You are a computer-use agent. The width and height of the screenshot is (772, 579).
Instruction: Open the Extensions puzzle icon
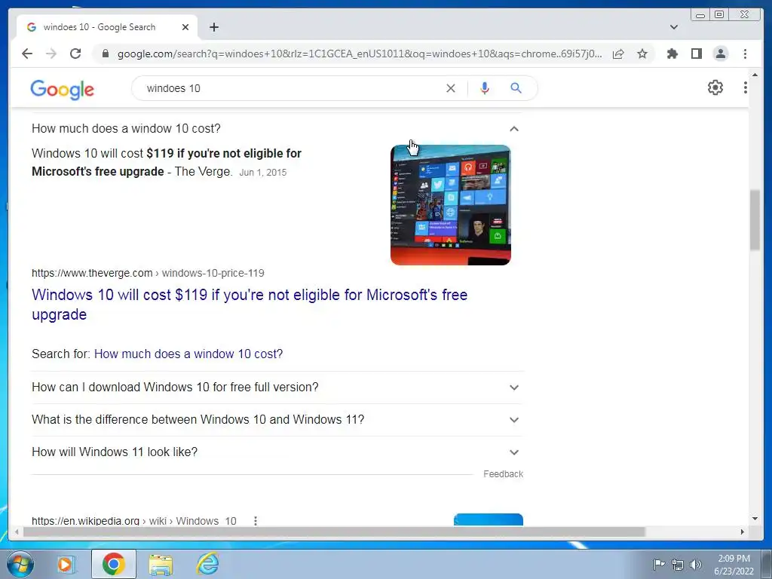point(672,54)
